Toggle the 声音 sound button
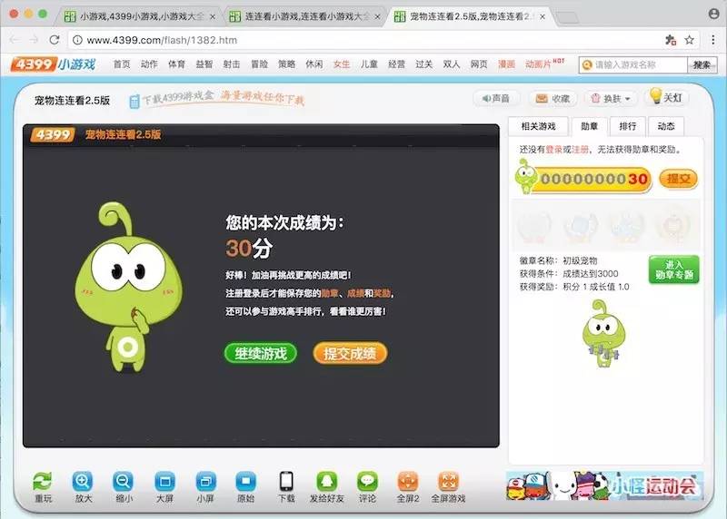 click(495, 98)
